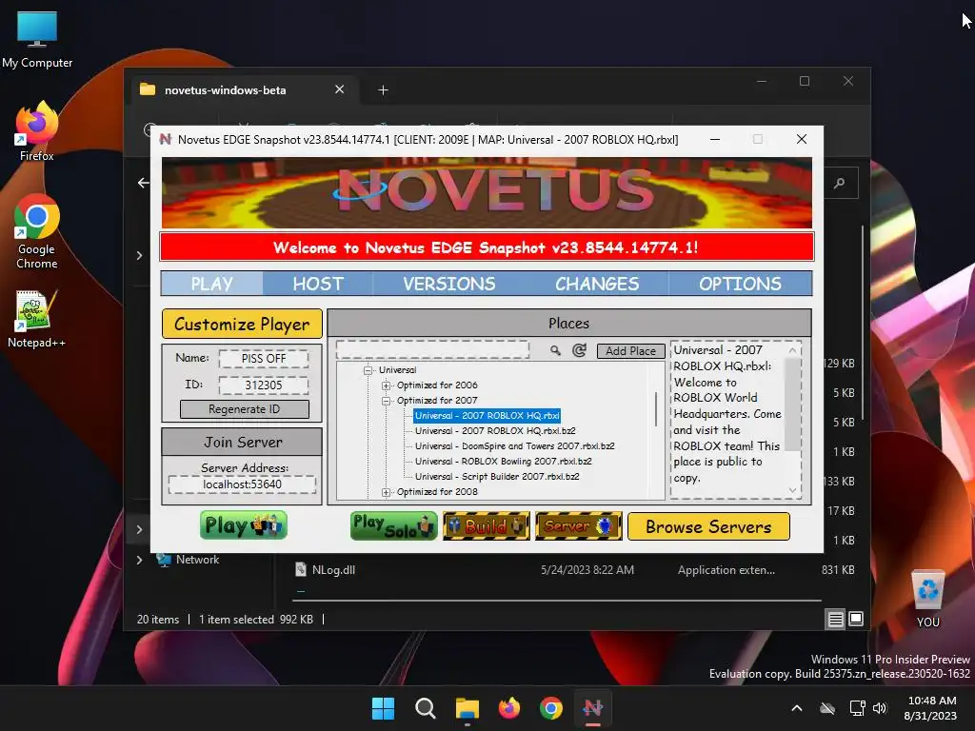Open a new File Explorer tab
The image size is (975, 731).
383,90
